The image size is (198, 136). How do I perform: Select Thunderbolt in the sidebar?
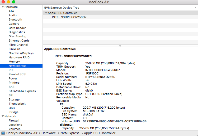tap(17, 104)
